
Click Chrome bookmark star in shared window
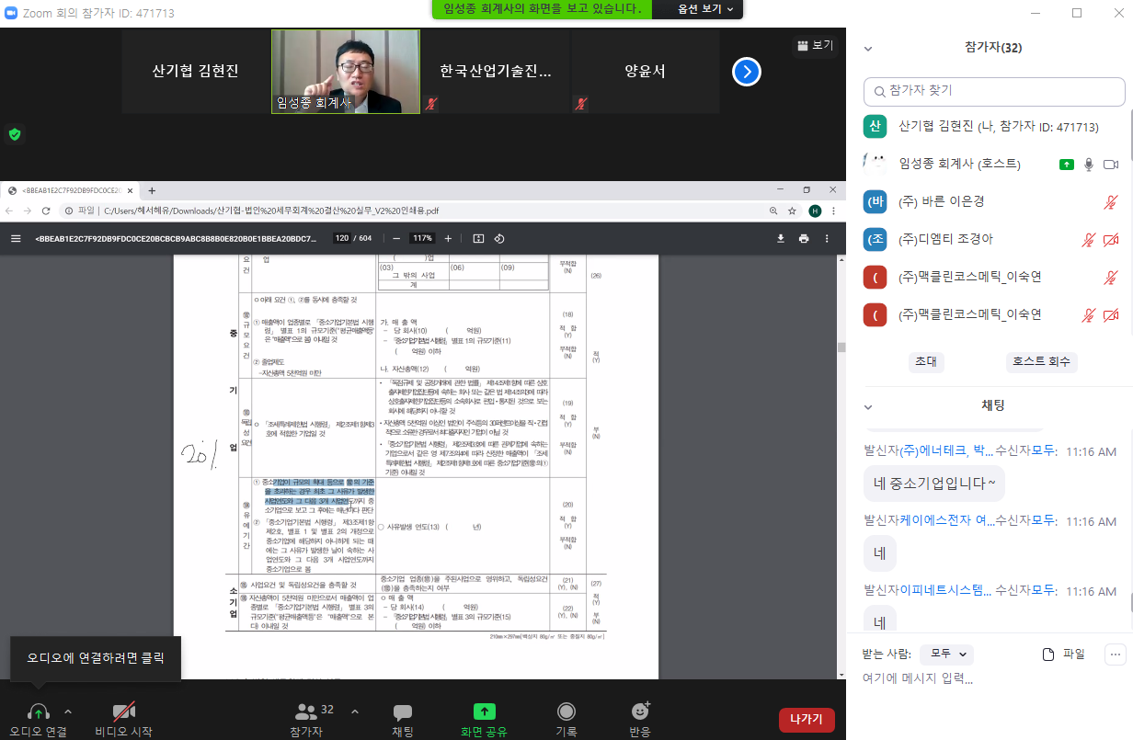792,211
